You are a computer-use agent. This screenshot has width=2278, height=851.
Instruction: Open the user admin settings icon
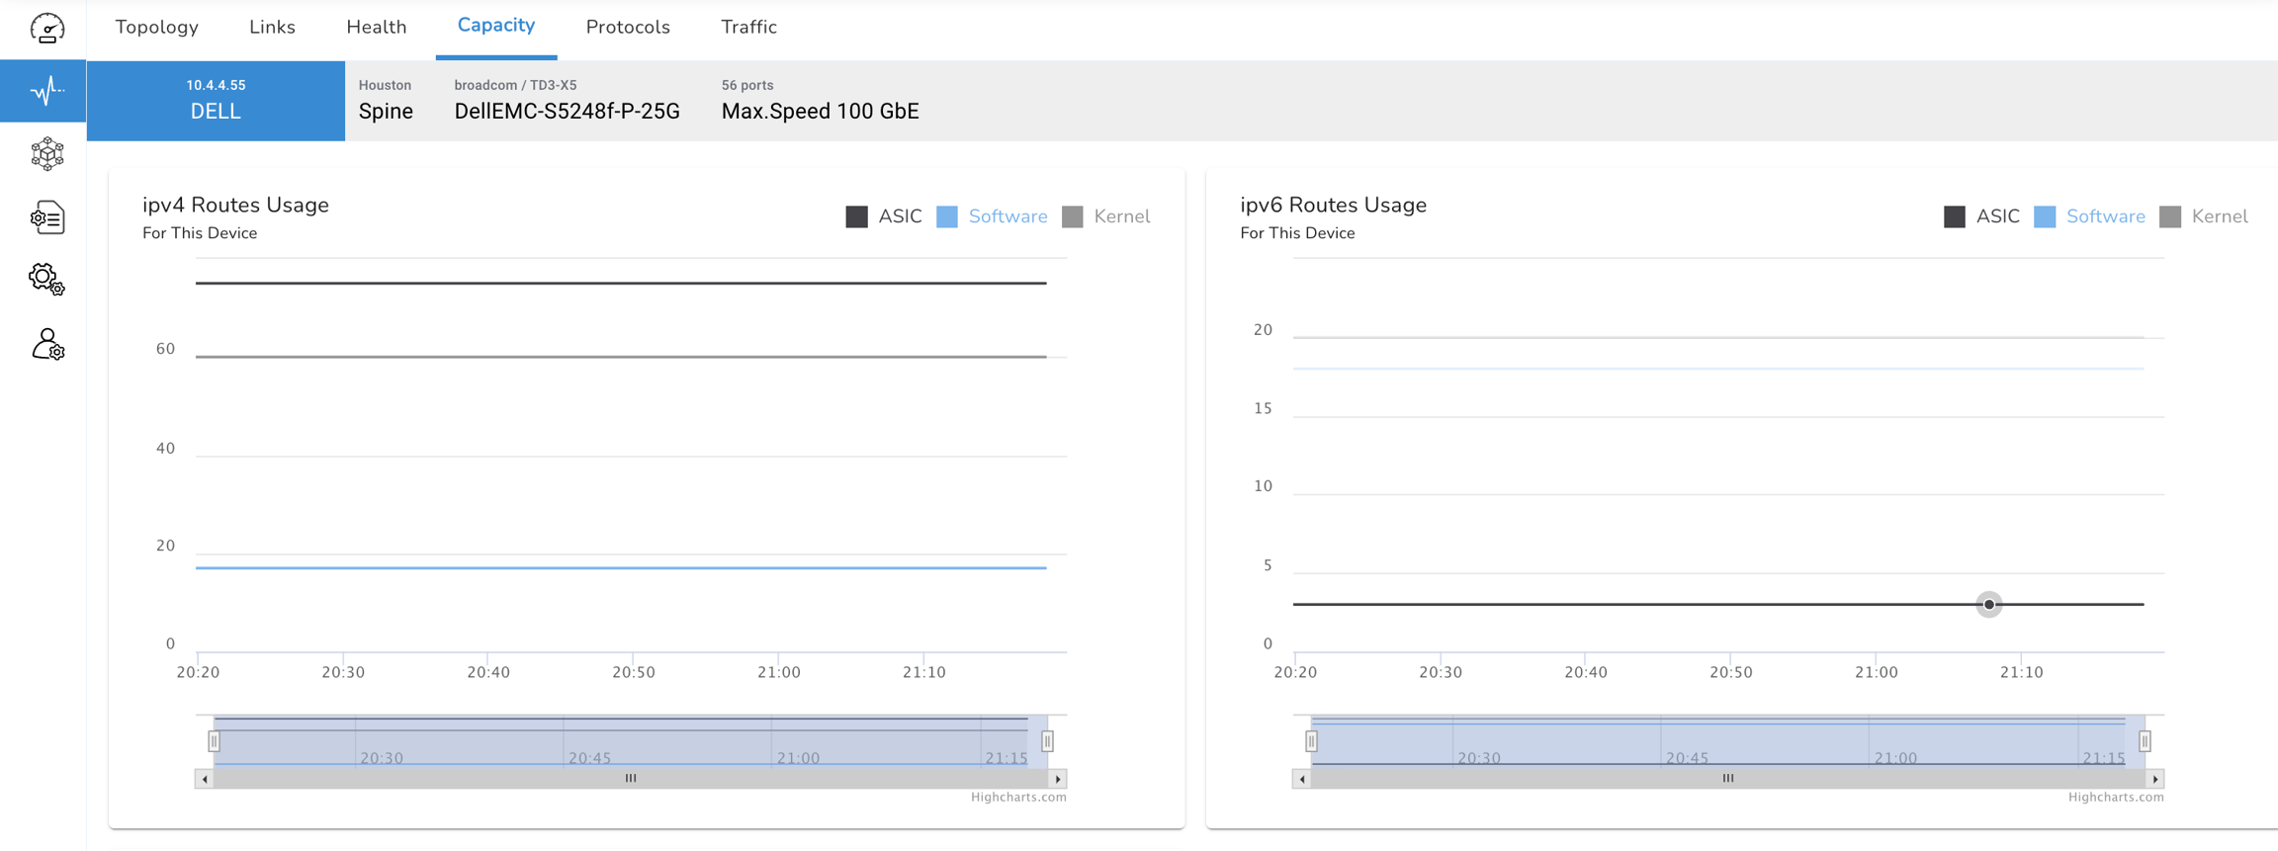click(46, 345)
